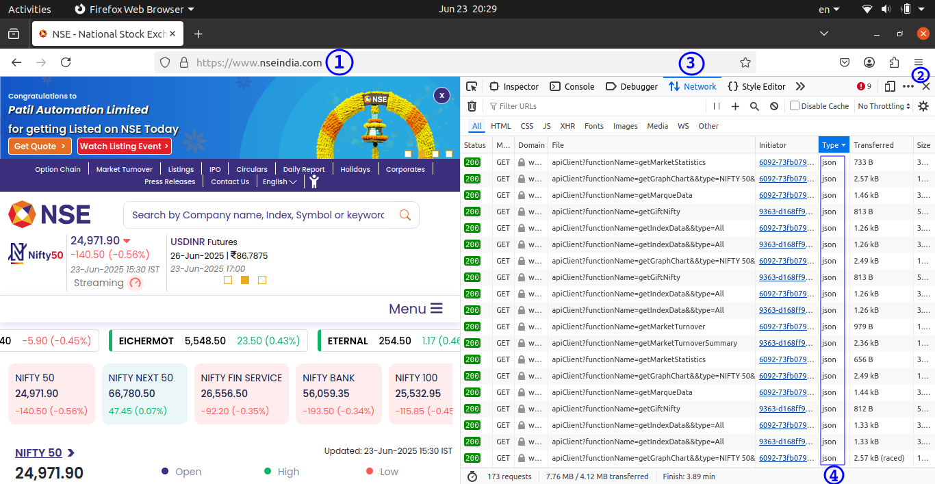The width and height of the screenshot is (935, 484).
Task: Bookmark this page with the star icon
Action: (x=745, y=62)
